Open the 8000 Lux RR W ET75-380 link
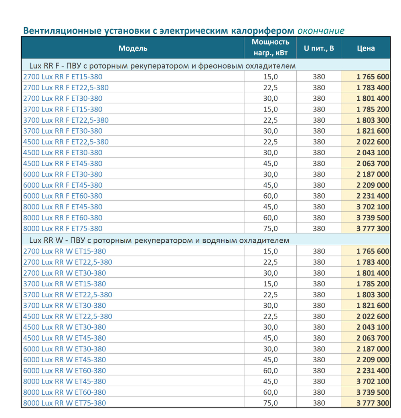 tap(65, 403)
